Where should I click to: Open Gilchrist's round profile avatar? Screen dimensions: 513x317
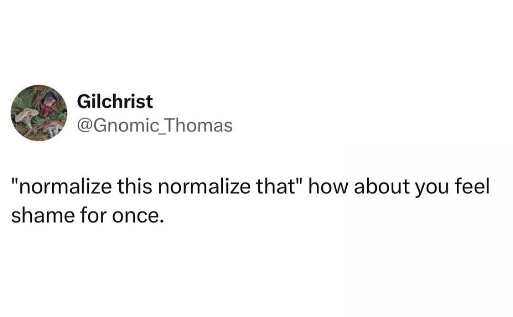[x=39, y=113]
